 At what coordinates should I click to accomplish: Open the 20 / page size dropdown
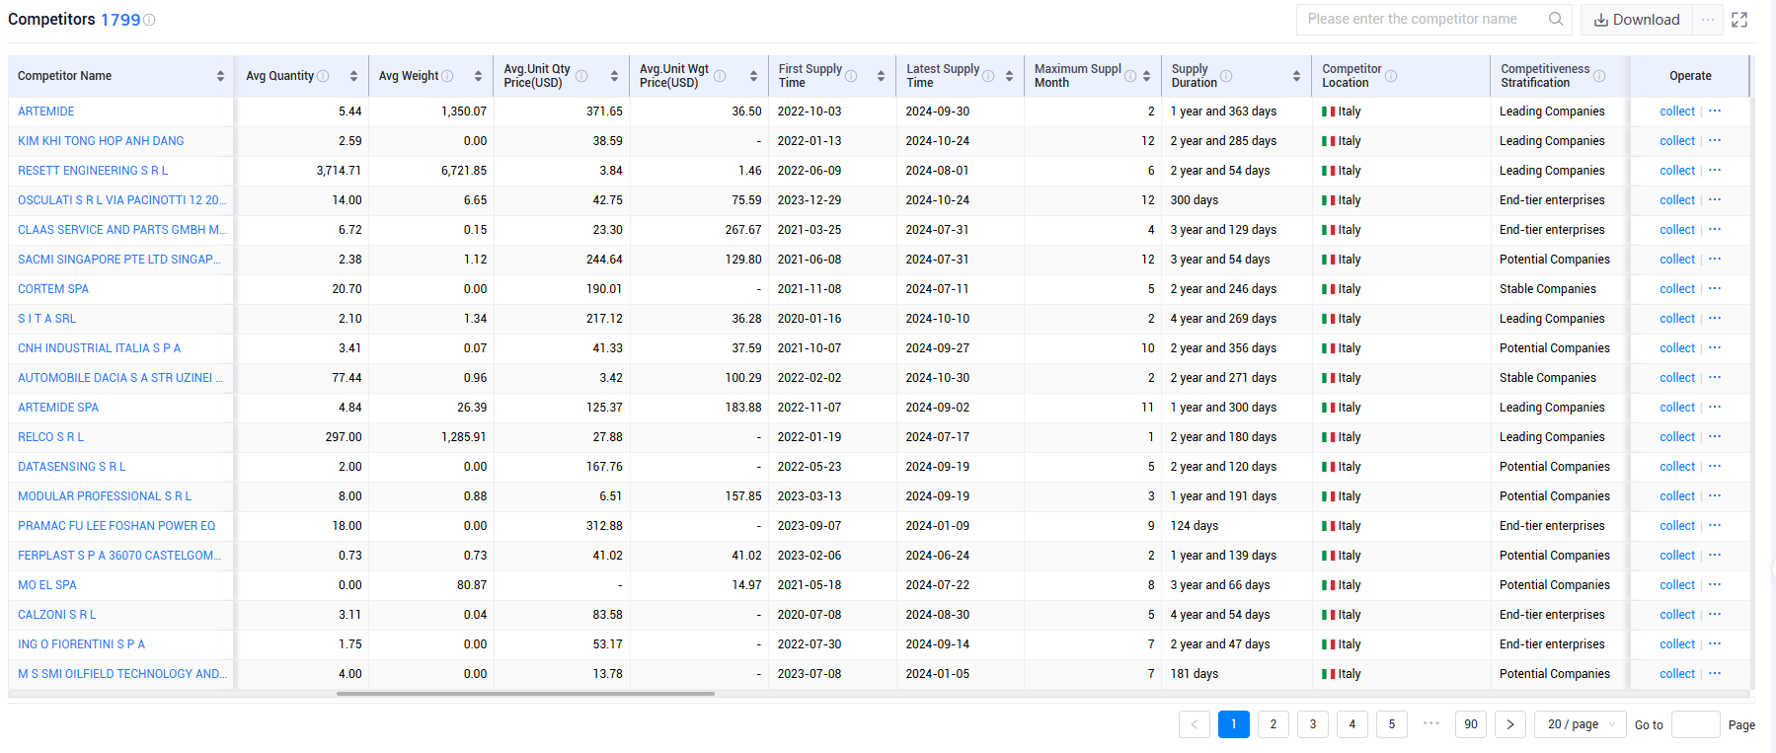click(1581, 724)
